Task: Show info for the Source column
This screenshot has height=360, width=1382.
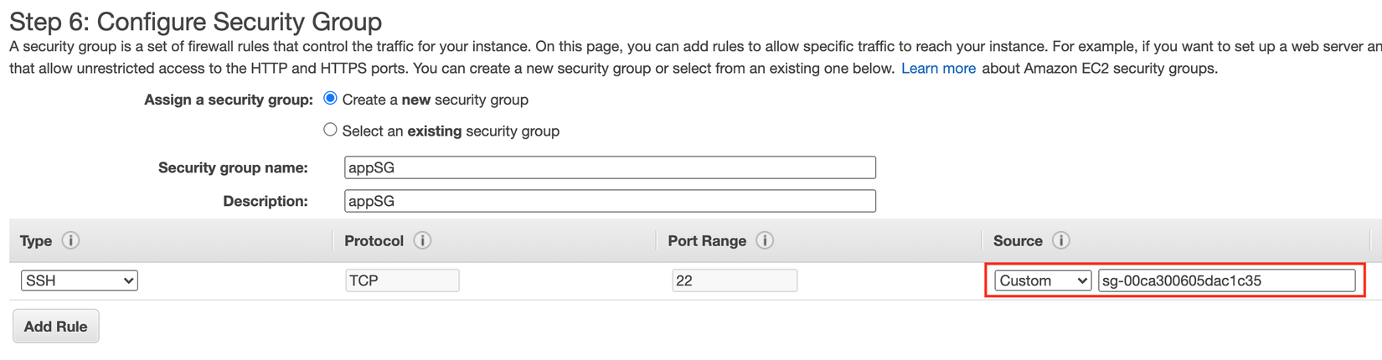Action: click(1061, 241)
